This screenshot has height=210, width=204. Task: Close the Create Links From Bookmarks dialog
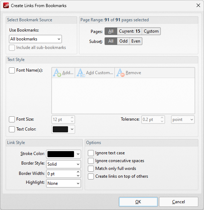click(198, 5)
